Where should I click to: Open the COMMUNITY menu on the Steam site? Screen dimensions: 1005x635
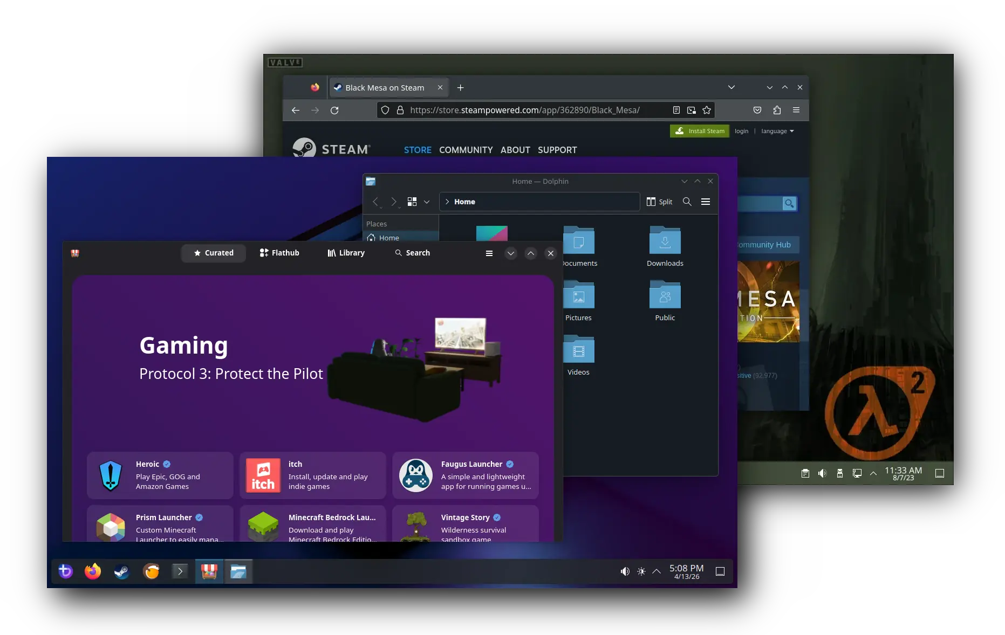click(466, 150)
